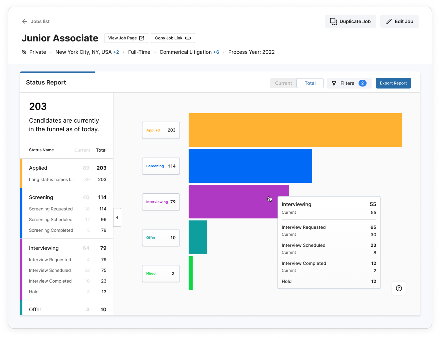Screen dimensions: 440x338
Task: Click the Private visibility eye icon
Action: (x=24, y=52)
